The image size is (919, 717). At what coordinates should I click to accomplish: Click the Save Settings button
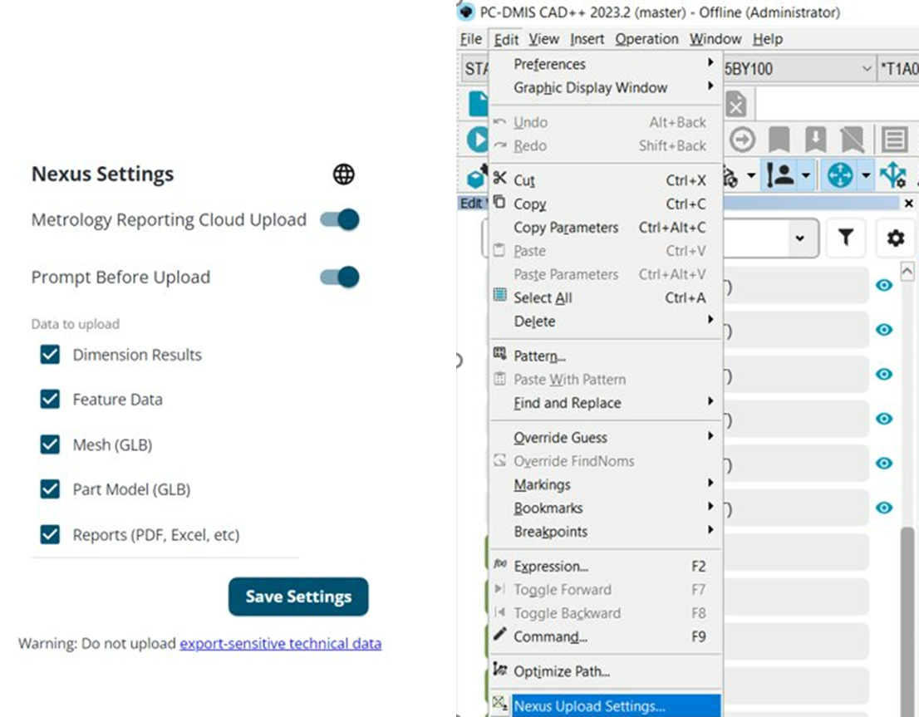point(298,597)
